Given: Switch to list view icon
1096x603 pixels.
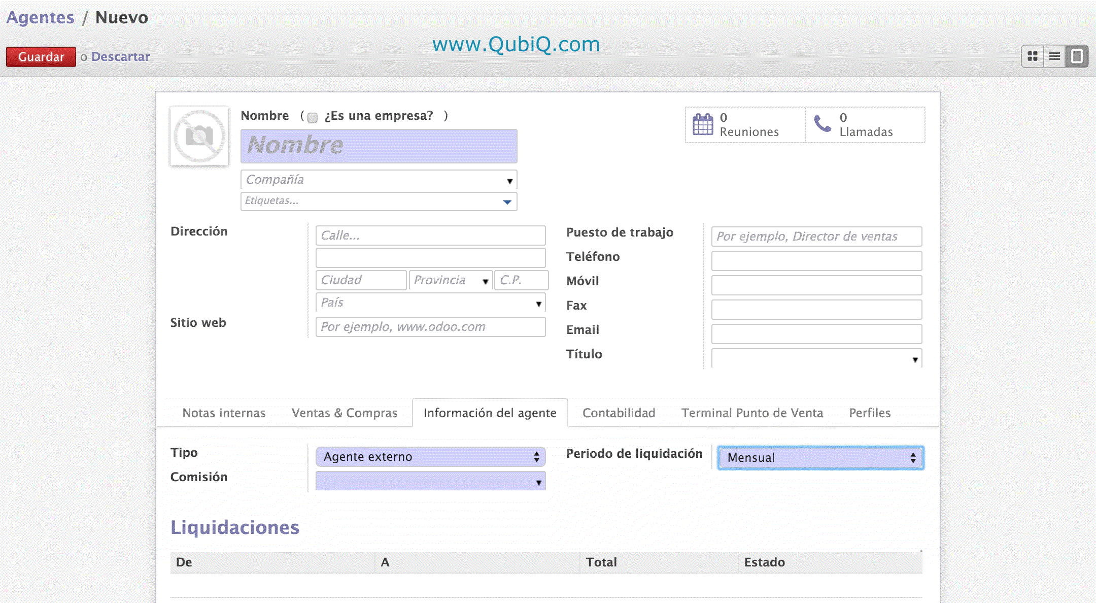Looking at the screenshot, I should (x=1054, y=56).
